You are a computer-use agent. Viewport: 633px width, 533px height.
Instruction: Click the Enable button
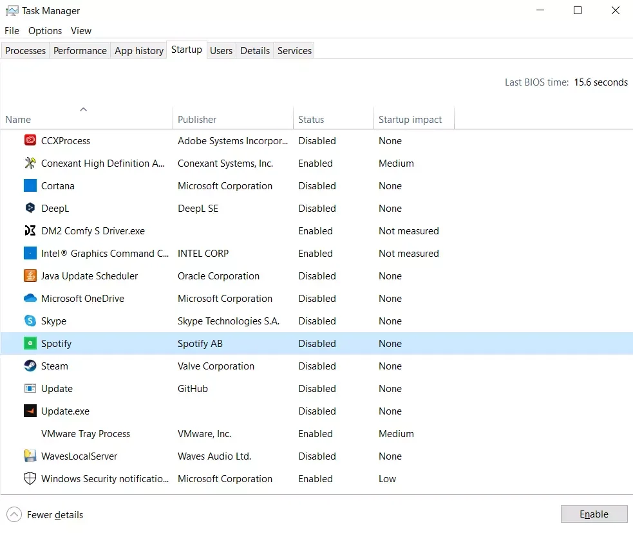pyautogui.click(x=594, y=514)
